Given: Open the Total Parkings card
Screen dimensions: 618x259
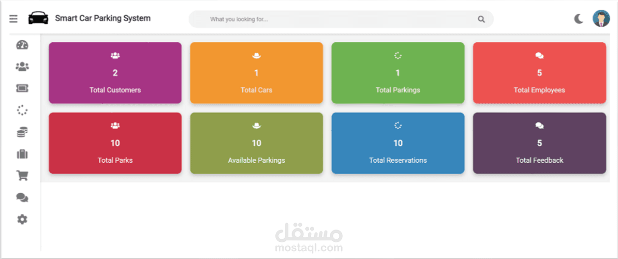Looking at the screenshot, I should pos(398,73).
